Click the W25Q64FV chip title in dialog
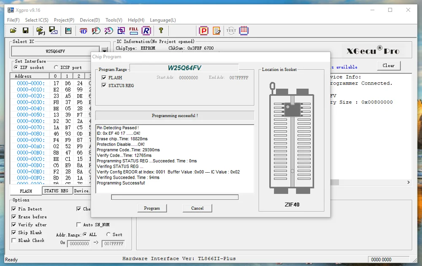The image size is (422, 266). [184, 68]
